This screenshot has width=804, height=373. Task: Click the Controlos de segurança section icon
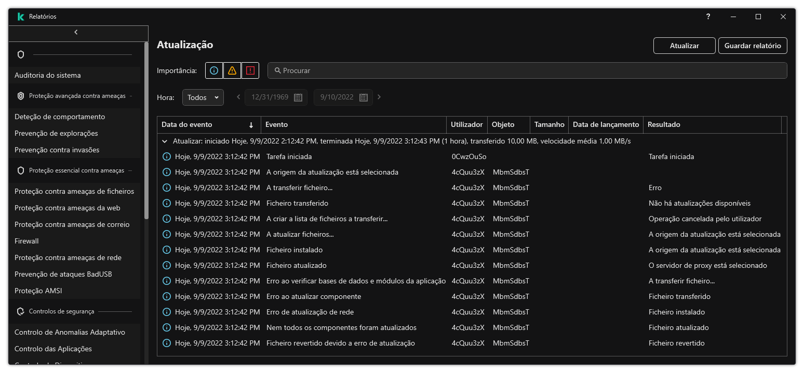point(21,311)
